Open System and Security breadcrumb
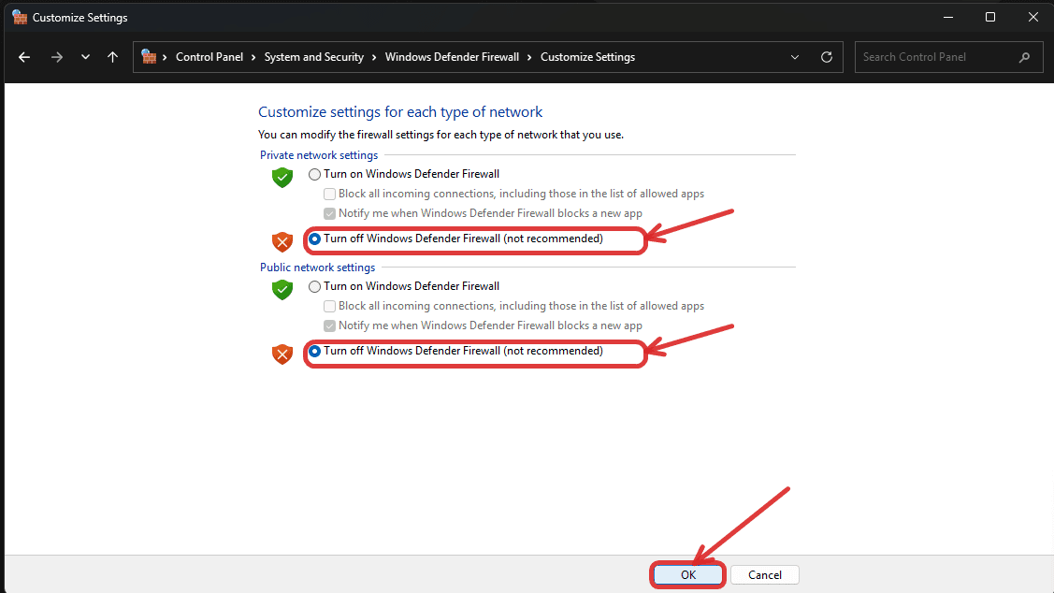This screenshot has width=1054, height=593. [x=314, y=57]
